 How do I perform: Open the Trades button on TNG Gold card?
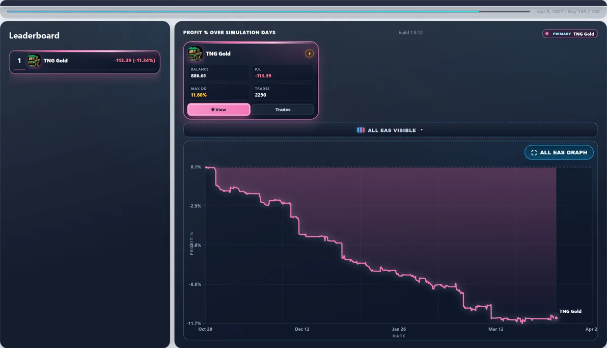[283, 110]
